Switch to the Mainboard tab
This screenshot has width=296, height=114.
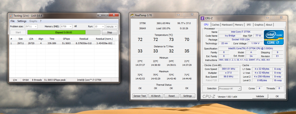pyautogui.click(x=227, y=25)
